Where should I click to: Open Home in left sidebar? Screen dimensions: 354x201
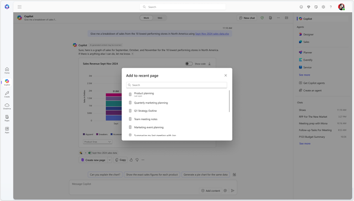pos(7,71)
